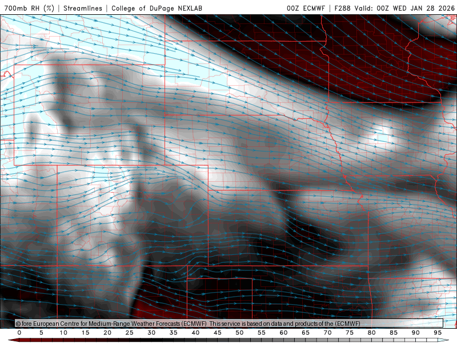Click the "Valid: 00Z WED JAN 28 2026" text

(x=404, y=8)
